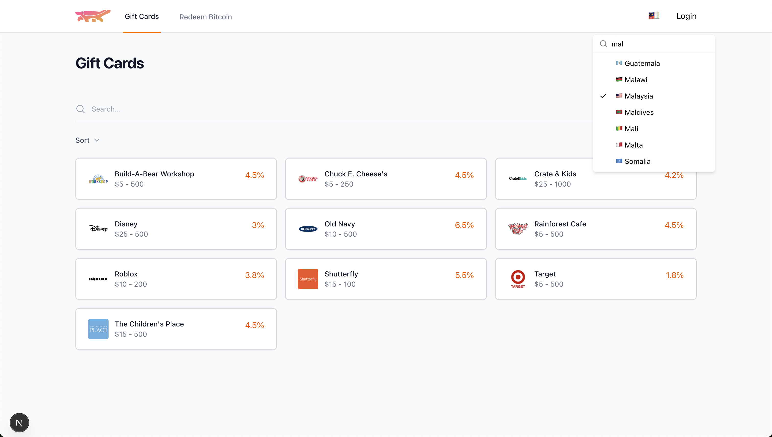Select Malawi from the country list
This screenshot has height=437, width=772.
pos(654,80)
